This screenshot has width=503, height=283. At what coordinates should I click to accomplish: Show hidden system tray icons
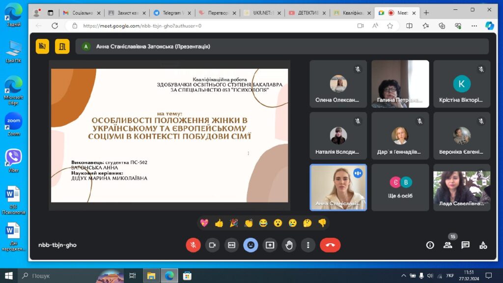tap(403, 276)
